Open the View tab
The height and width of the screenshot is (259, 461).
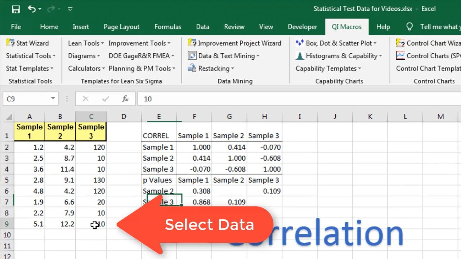click(x=266, y=27)
